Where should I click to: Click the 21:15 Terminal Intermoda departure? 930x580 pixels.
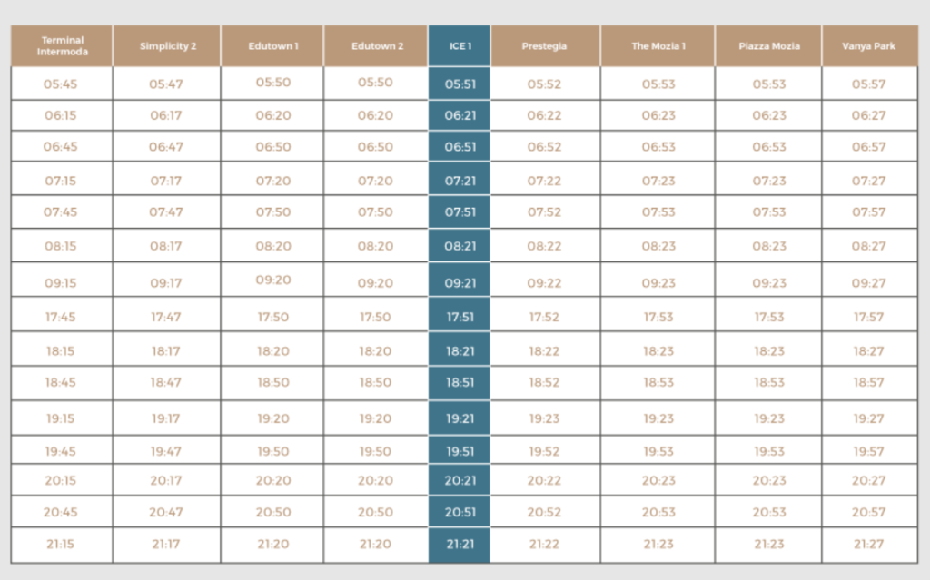pyautogui.click(x=61, y=545)
